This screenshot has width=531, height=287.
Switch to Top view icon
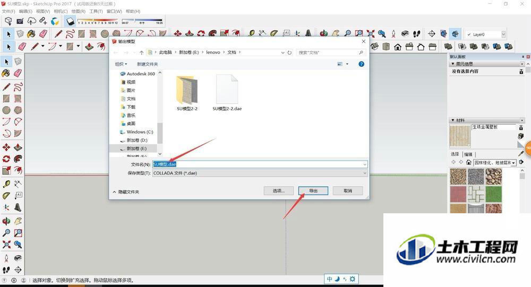[386, 47]
